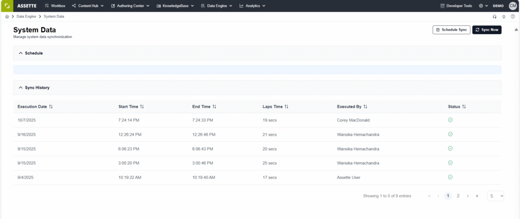This screenshot has width=520, height=219.
Task: Click status check icon for 10/7/2025 row
Action: pos(450,120)
